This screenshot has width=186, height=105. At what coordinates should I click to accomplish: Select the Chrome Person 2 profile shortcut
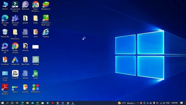(x=35, y=6)
